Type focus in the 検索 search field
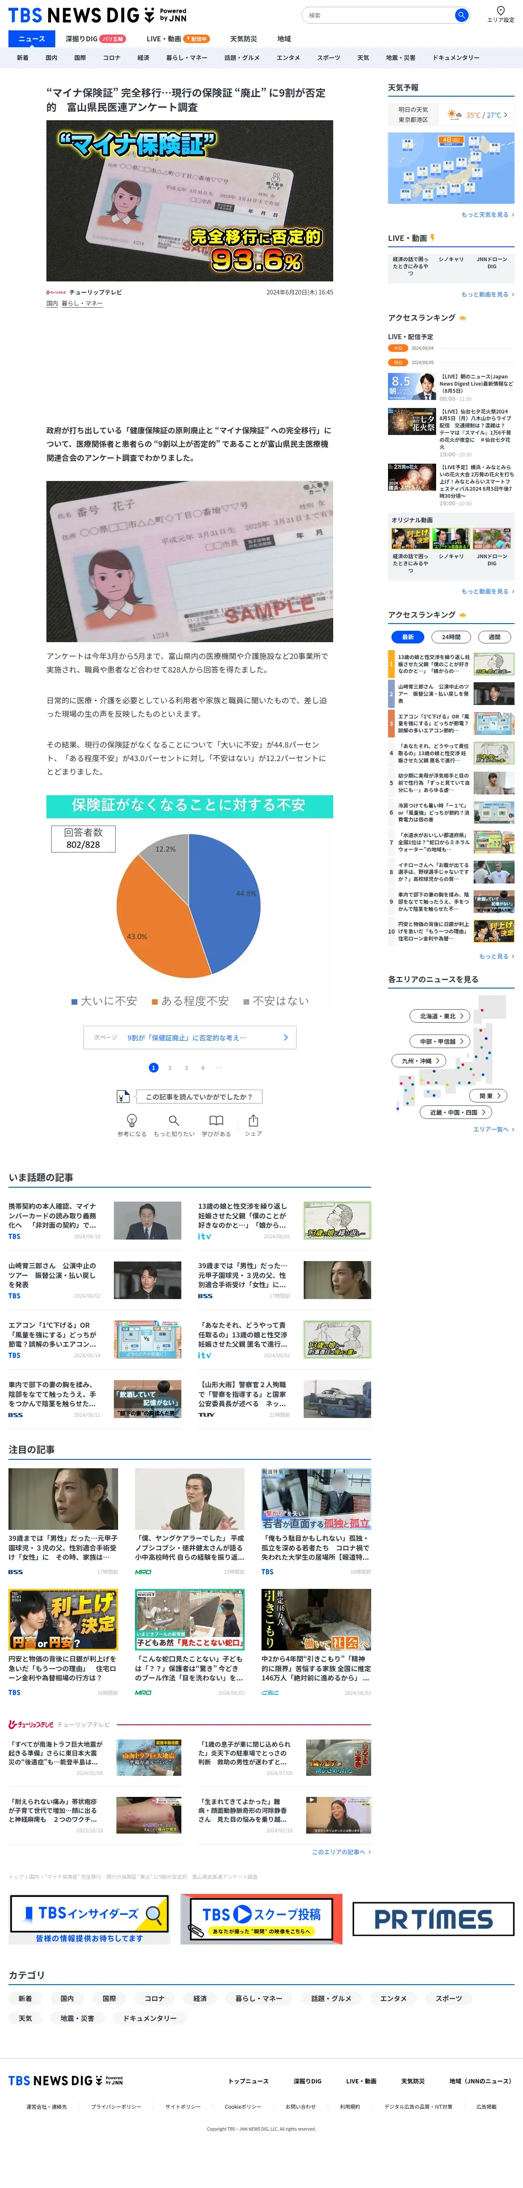523x2188 pixels. (379, 15)
